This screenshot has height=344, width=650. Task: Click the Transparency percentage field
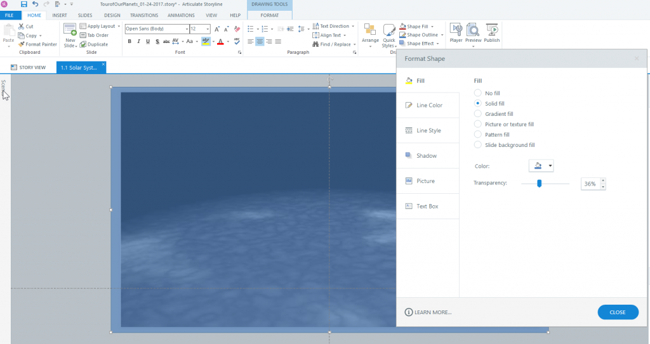pyautogui.click(x=590, y=184)
